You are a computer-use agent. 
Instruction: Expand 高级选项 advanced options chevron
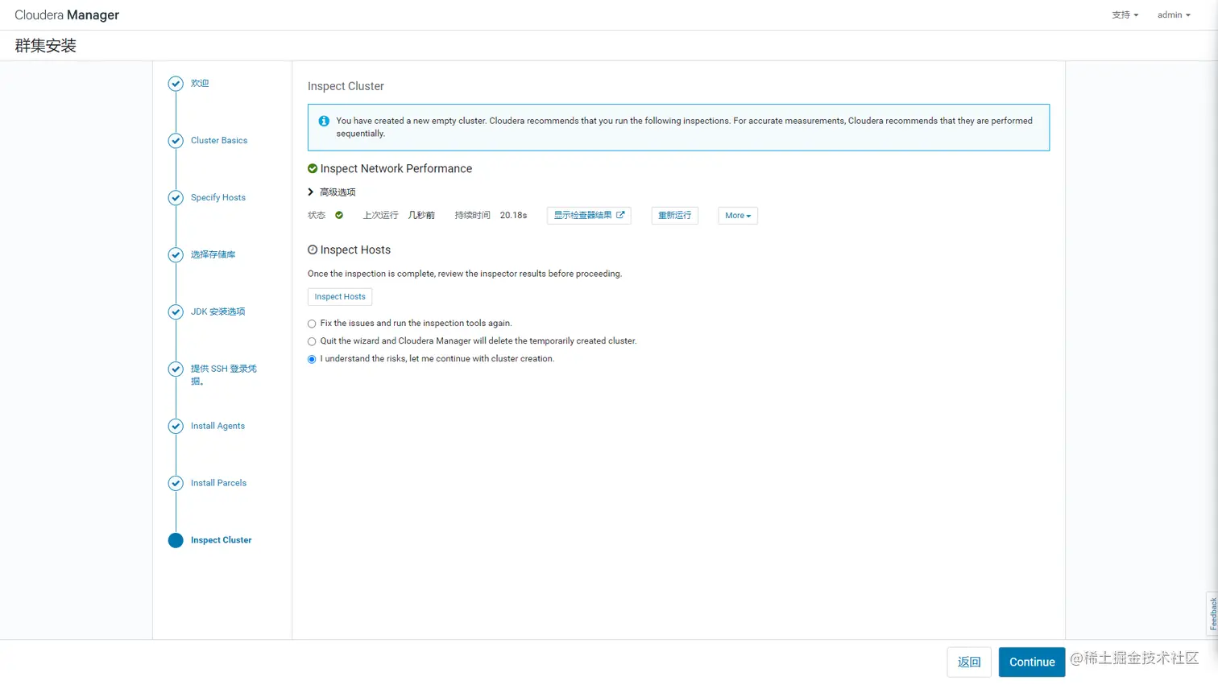tap(311, 192)
